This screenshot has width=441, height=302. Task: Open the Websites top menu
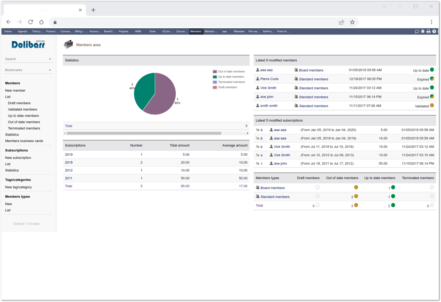239,32
